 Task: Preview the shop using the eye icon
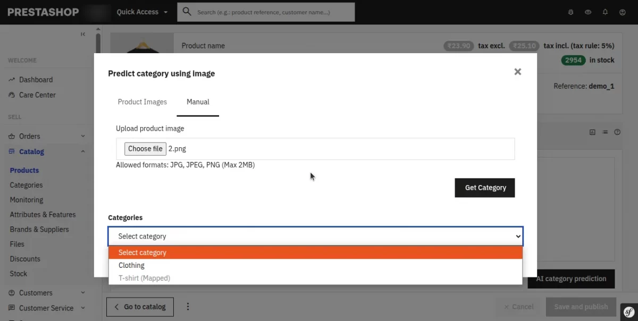[x=588, y=12]
